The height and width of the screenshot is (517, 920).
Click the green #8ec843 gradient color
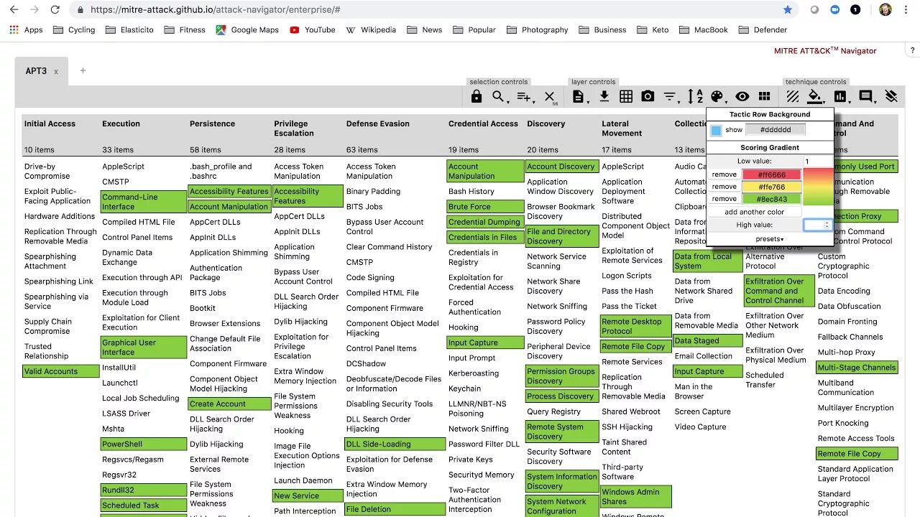point(771,199)
